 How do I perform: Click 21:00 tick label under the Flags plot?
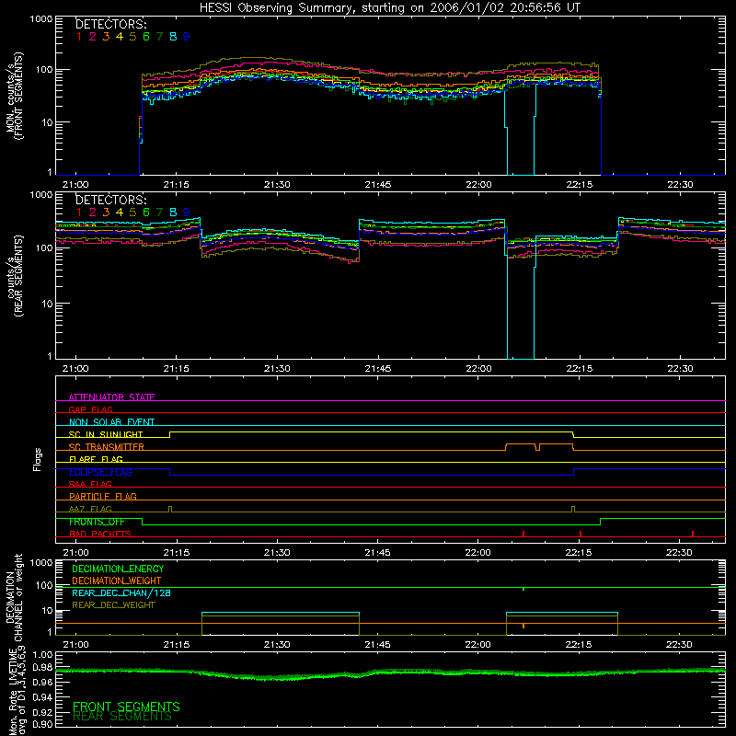[75, 553]
